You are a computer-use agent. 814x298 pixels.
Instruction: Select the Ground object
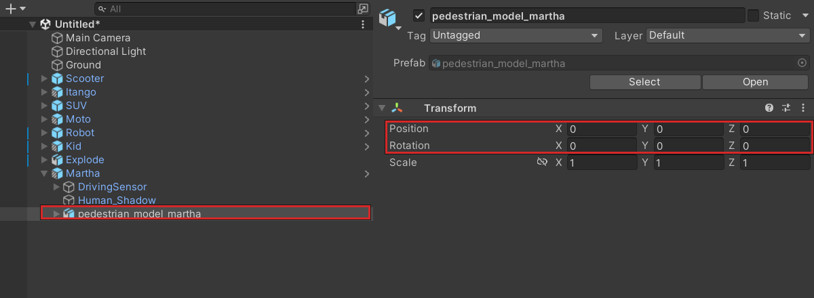(x=83, y=65)
